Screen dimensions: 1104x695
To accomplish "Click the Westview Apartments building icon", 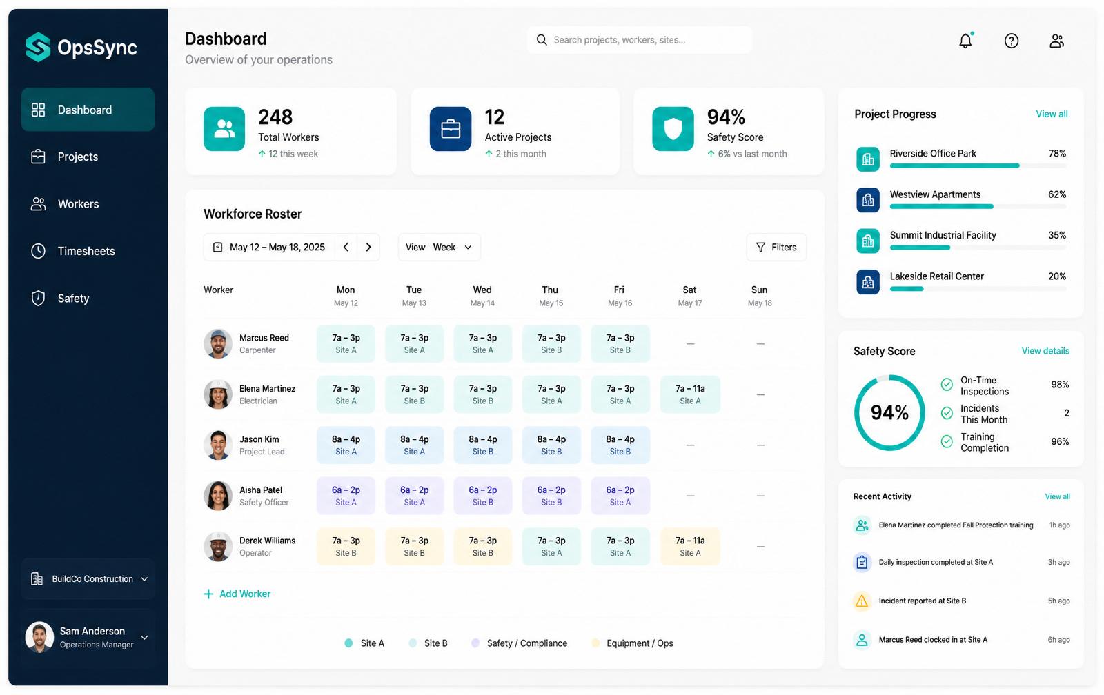I will coord(868,200).
